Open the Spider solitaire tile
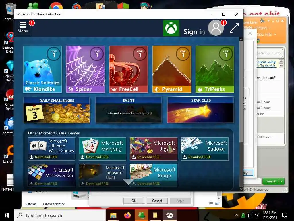 click(85, 69)
